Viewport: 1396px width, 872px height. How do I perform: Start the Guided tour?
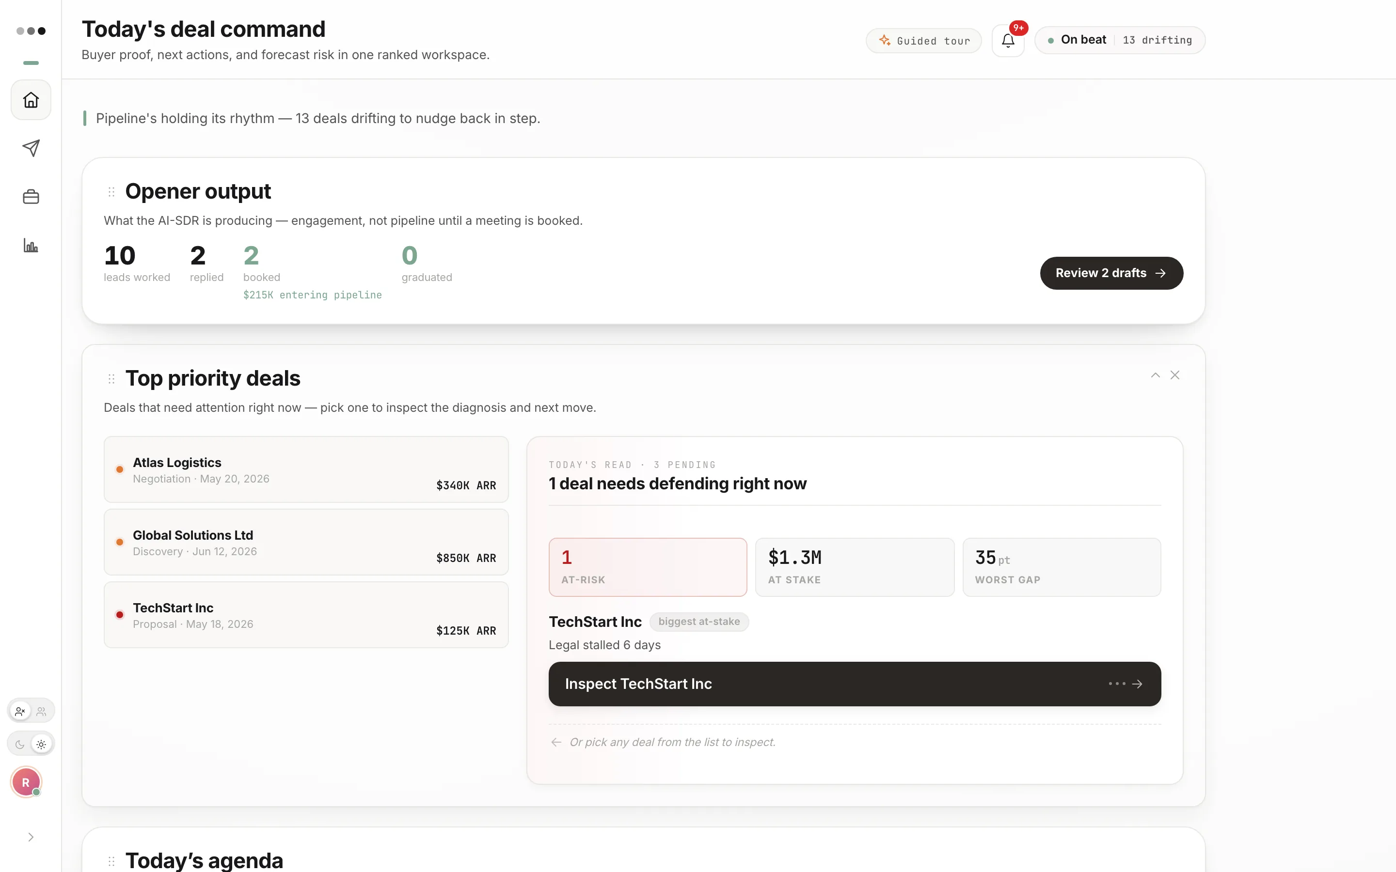923,40
